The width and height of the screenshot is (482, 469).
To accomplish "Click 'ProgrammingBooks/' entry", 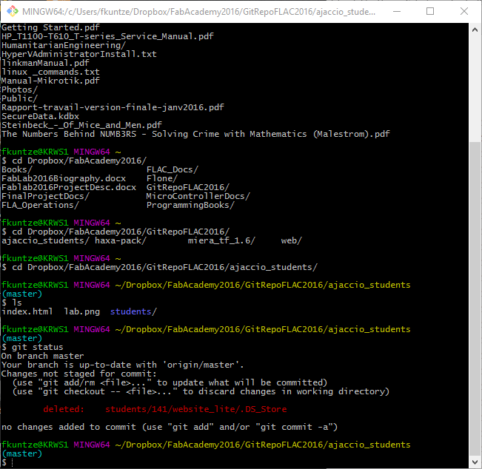I will [190, 205].
